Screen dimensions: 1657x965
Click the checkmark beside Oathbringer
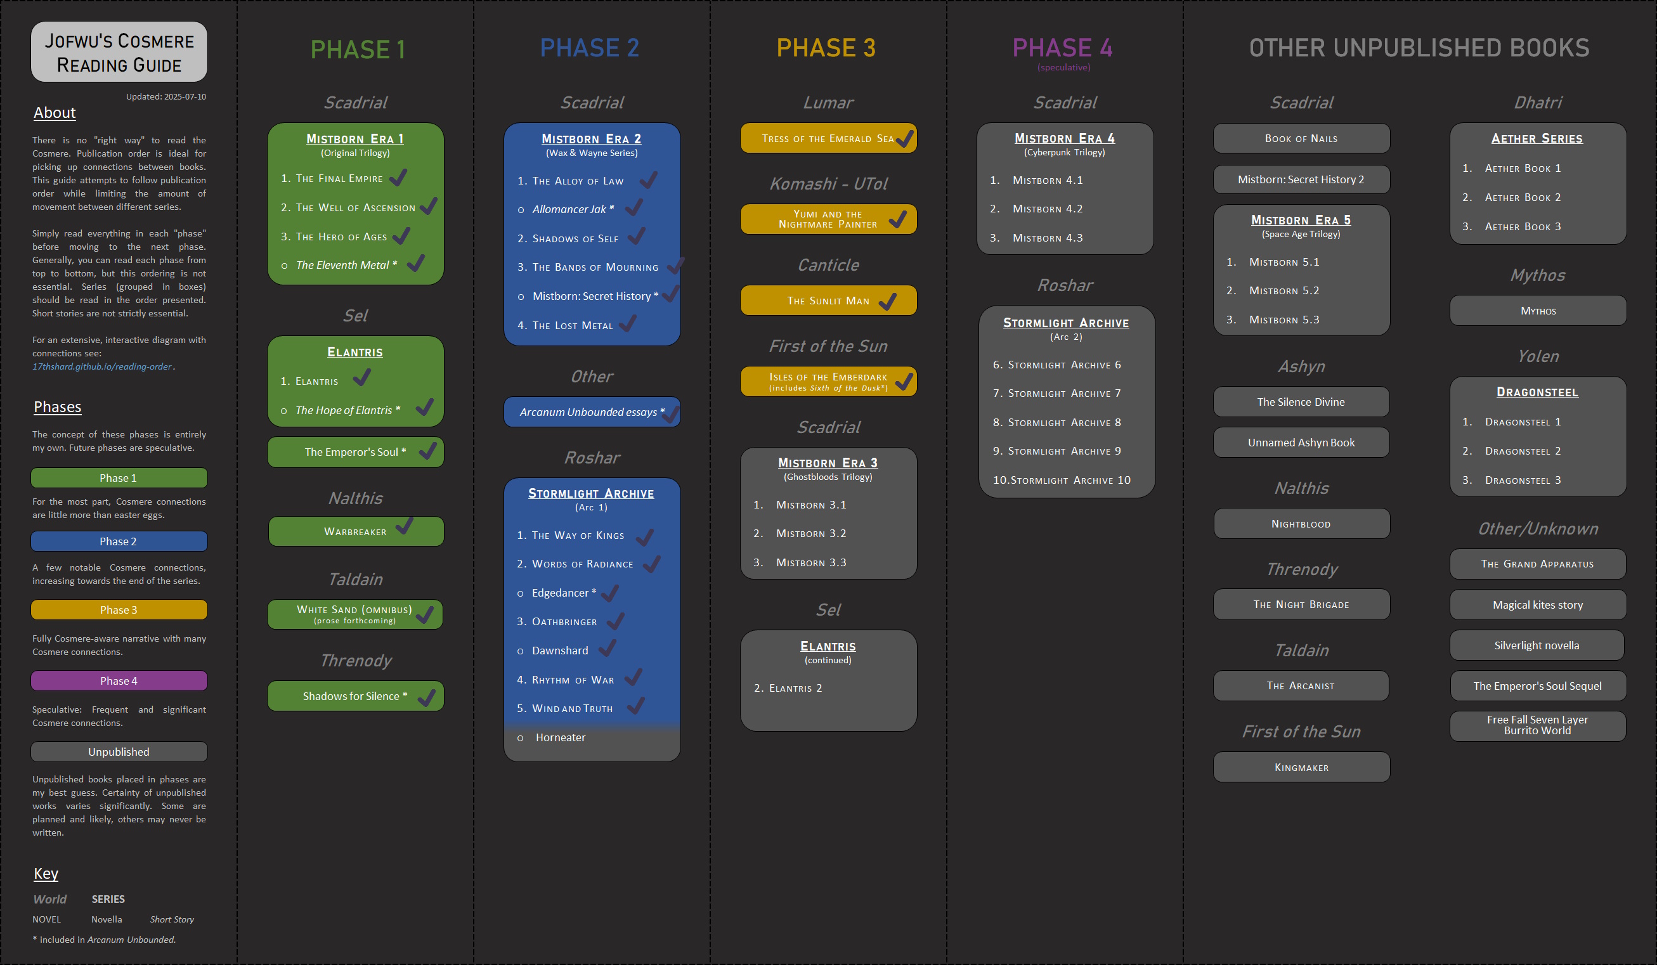[x=616, y=621]
